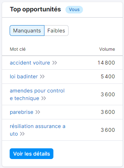Open chevrons after amendes pour controle technique
Viewport: 124px width, 168px height.
tap(44, 98)
